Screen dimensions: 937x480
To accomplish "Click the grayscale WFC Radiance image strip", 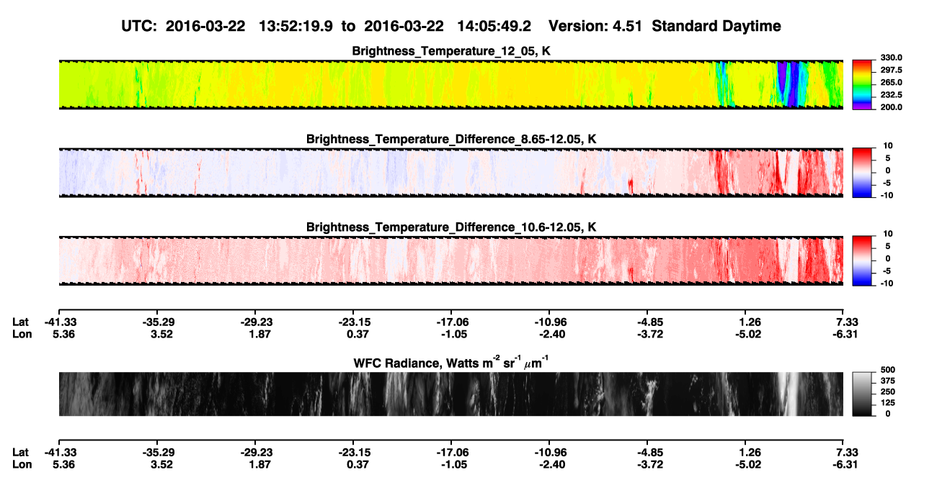I will [451, 394].
